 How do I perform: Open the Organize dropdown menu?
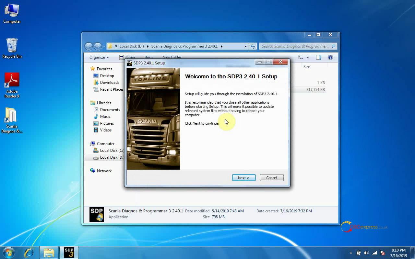tap(99, 57)
